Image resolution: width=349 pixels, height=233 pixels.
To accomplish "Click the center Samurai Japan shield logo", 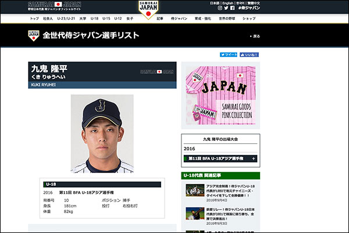I will [x=148, y=9].
